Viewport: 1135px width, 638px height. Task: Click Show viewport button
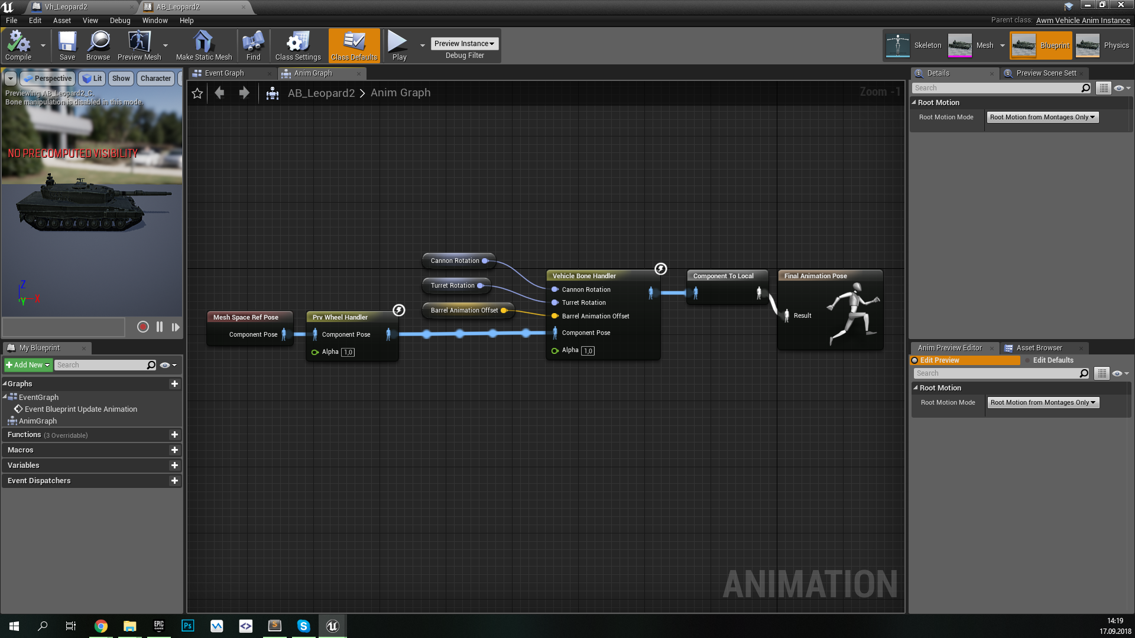click(x=121, y=79)
